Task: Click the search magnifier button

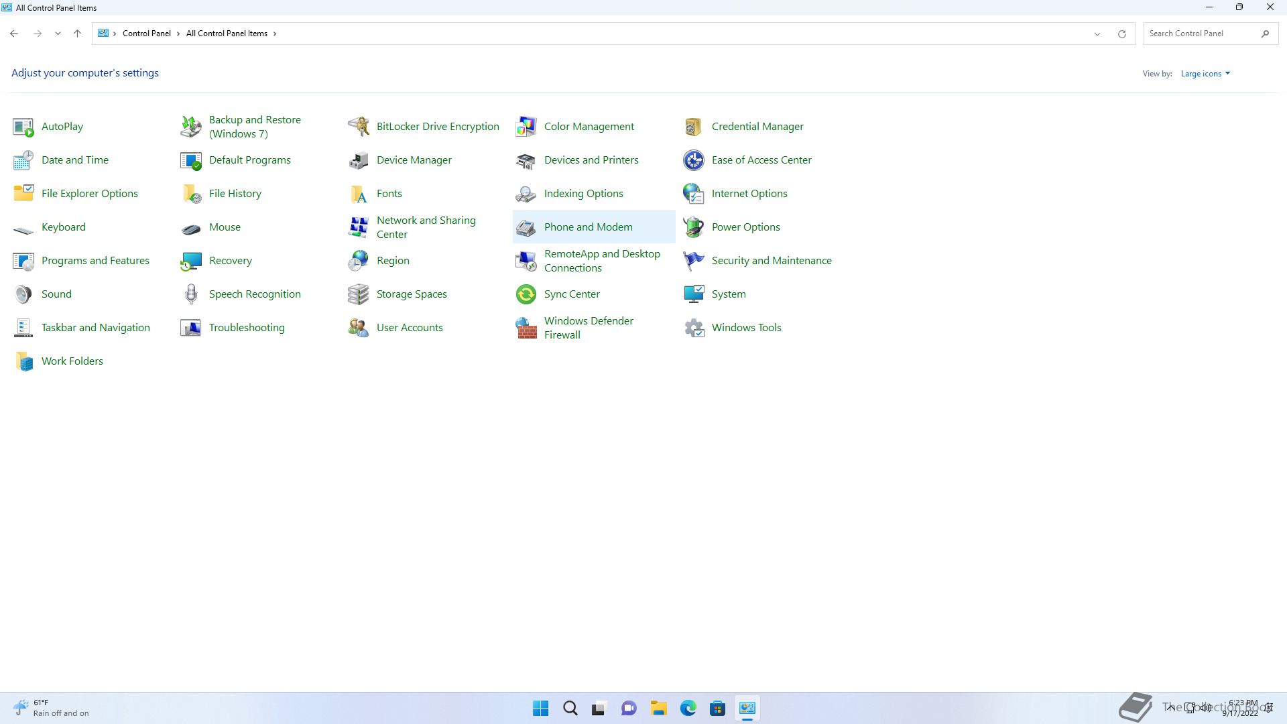Action: pyautogui.click(x=1265, y=34)
